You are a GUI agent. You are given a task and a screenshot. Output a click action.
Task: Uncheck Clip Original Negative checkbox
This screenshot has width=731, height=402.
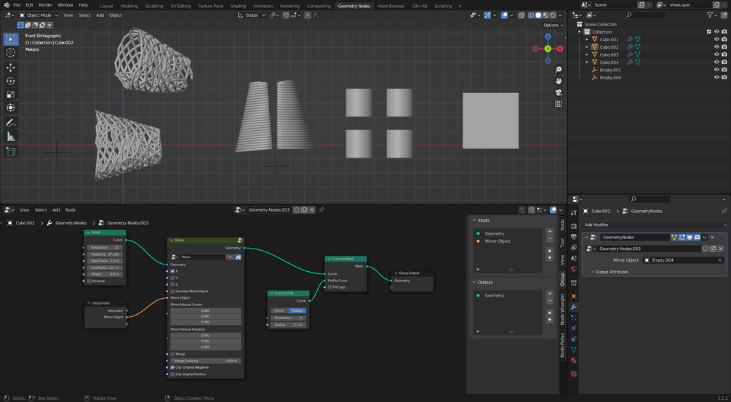[172, 367]
